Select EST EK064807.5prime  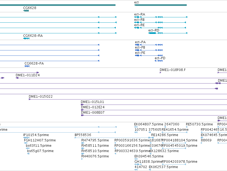[x=149, y=124]
